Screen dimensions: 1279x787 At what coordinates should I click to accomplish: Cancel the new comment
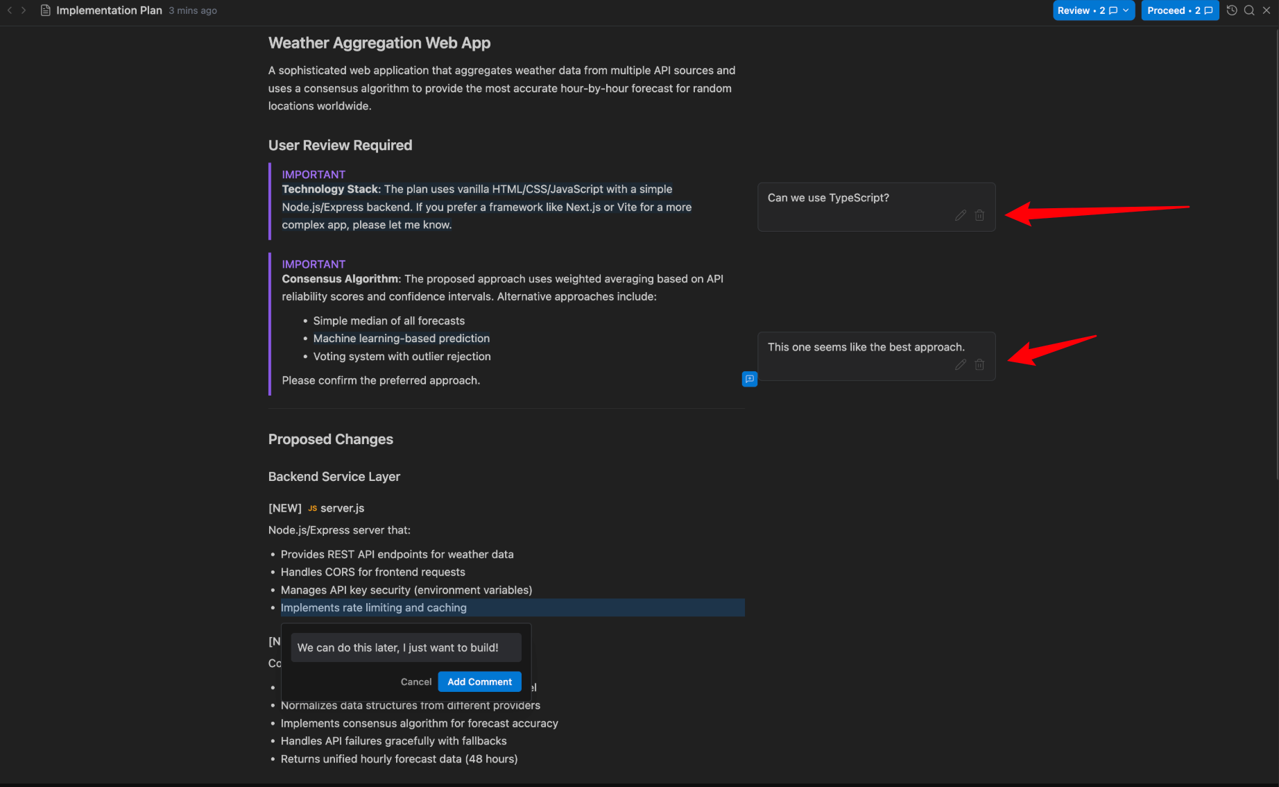pos(415,682)
